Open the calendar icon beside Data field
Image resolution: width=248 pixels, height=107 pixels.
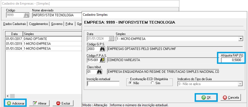tap(111, 39)
